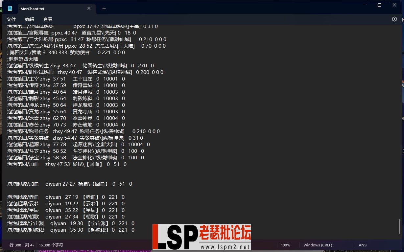Open the 编辑 menu

pos(29,19)
